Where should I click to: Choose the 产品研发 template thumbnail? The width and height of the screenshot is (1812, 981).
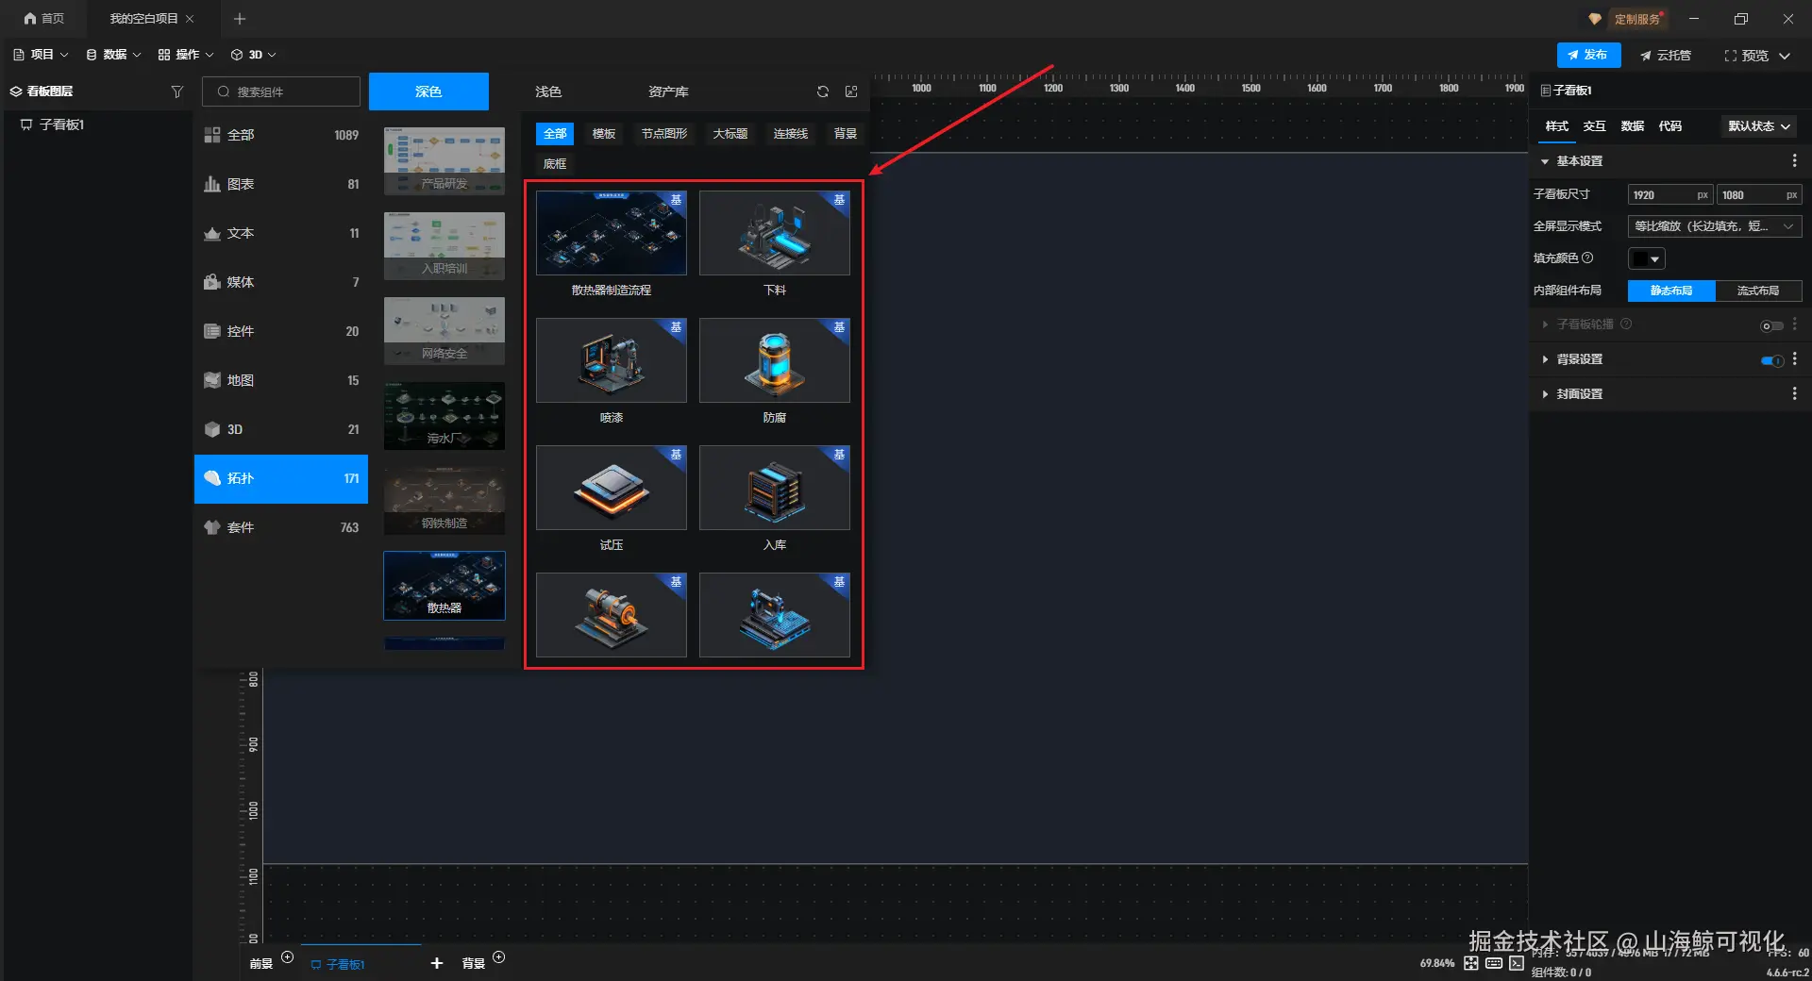[x=445, y=161]
